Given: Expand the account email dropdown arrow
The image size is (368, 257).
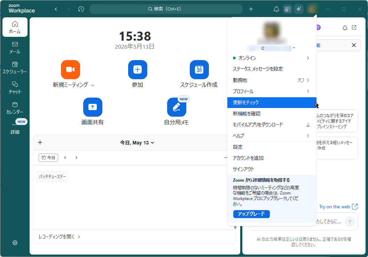Looking at the screenshot, I should [293, 48].
